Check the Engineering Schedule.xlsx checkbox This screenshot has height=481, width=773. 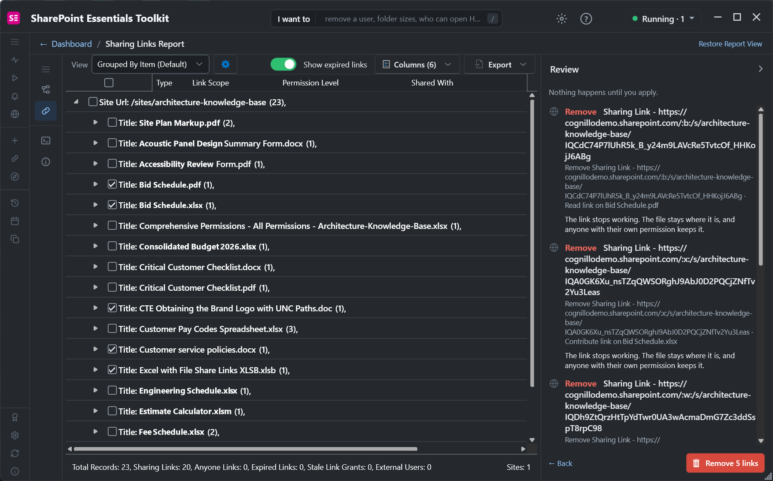coord(112,390)
